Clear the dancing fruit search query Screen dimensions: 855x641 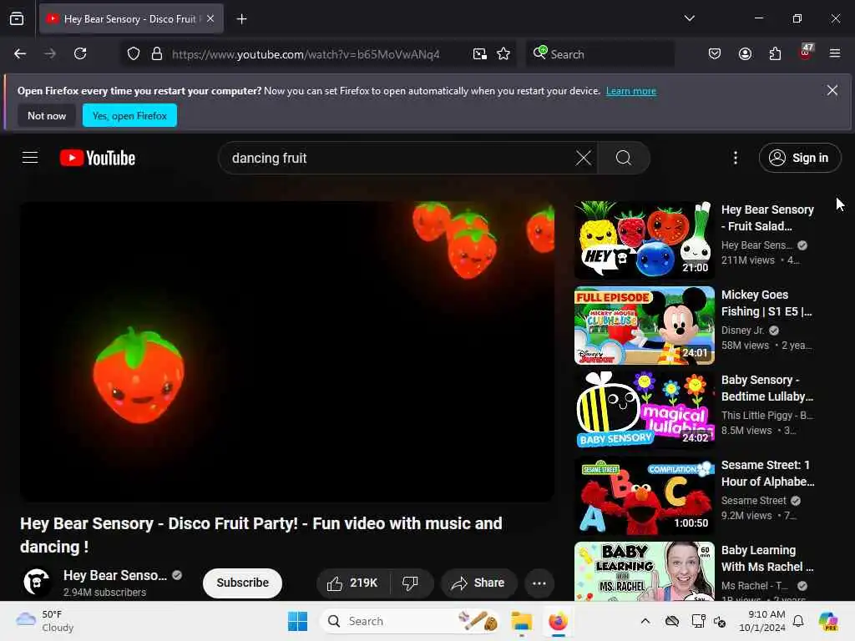point(584,158)
